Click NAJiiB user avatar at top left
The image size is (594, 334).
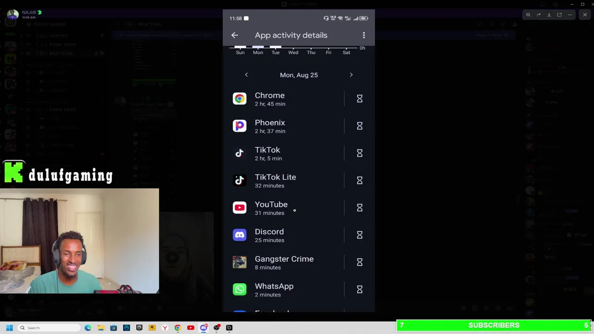click(x=13, y=14)
